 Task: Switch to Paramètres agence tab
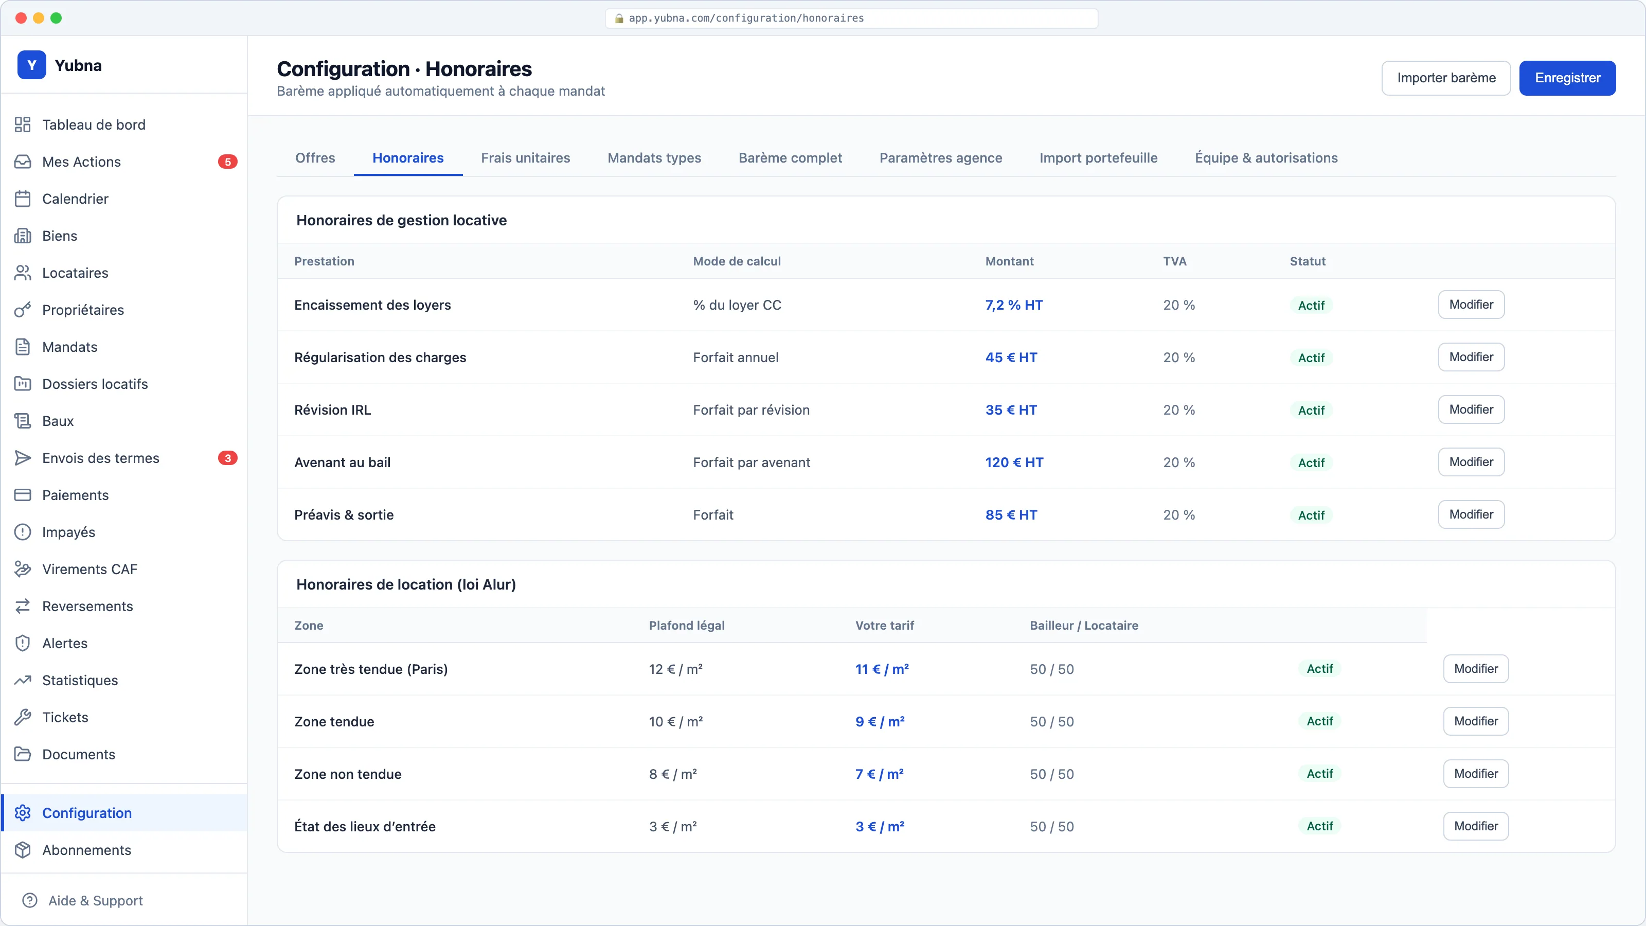[941, 158]
